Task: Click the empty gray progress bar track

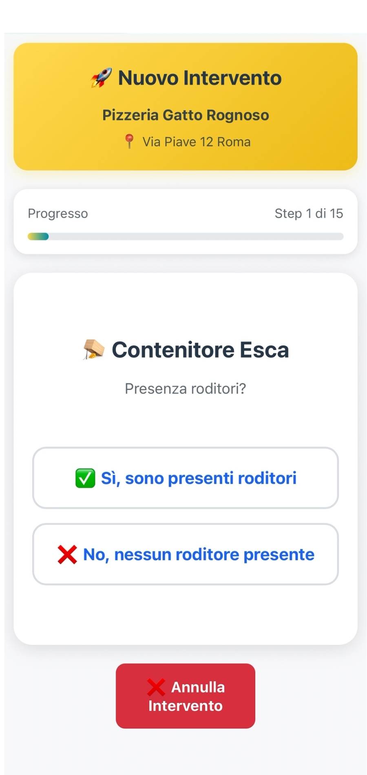Action: pyautogui.click(x=196, y=237)
